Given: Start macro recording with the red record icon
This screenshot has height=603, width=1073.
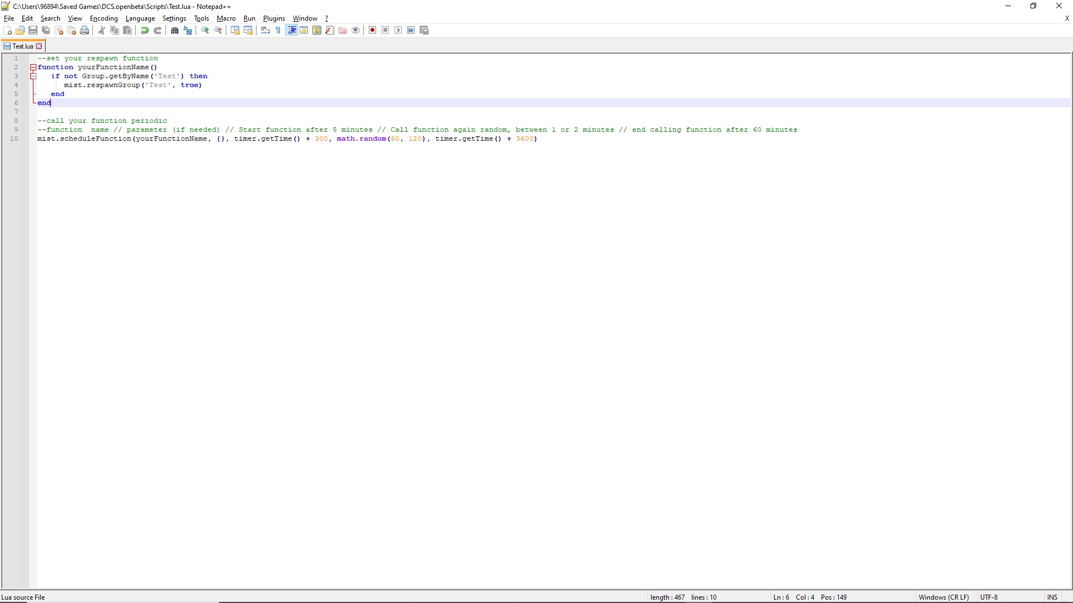Looking at the screenshot, I should tap(373, 30).
